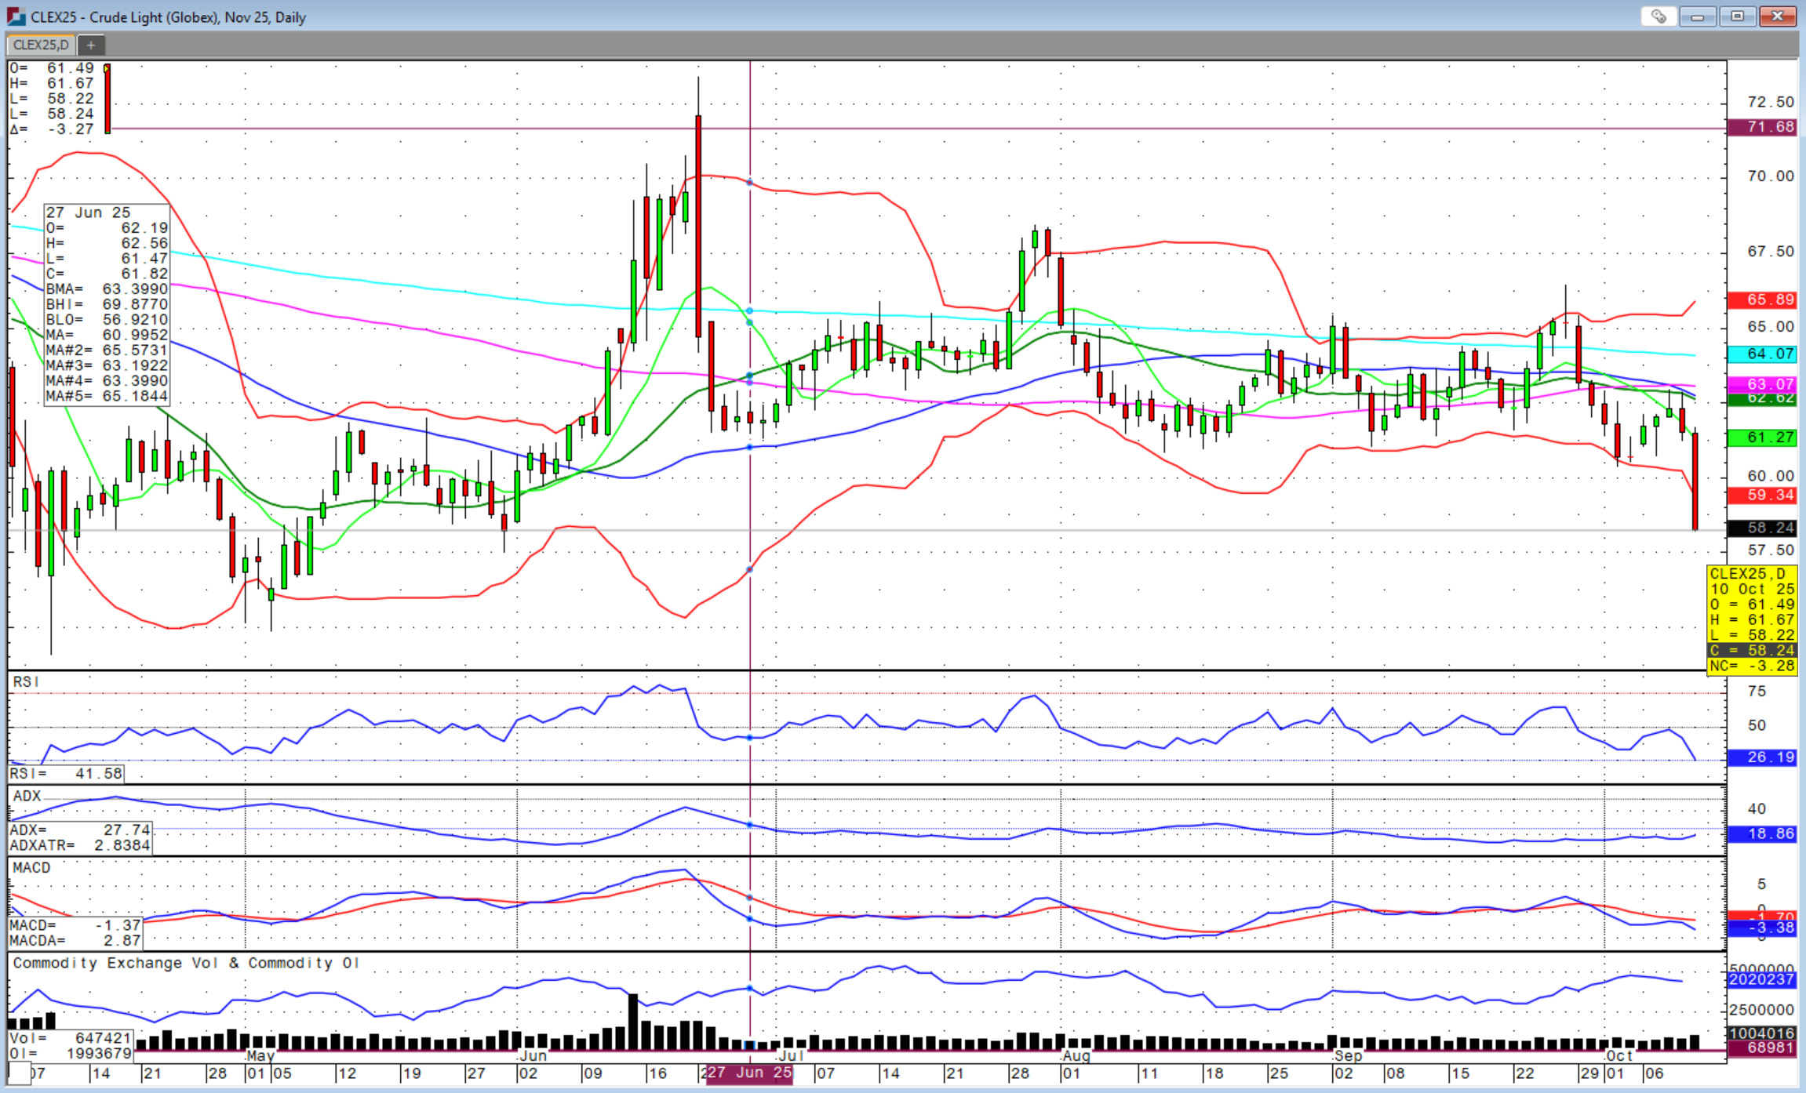Click the 27 Jun 25 cursor date marker
Screen dimensions: 1806x1093
pos(749,1073)
